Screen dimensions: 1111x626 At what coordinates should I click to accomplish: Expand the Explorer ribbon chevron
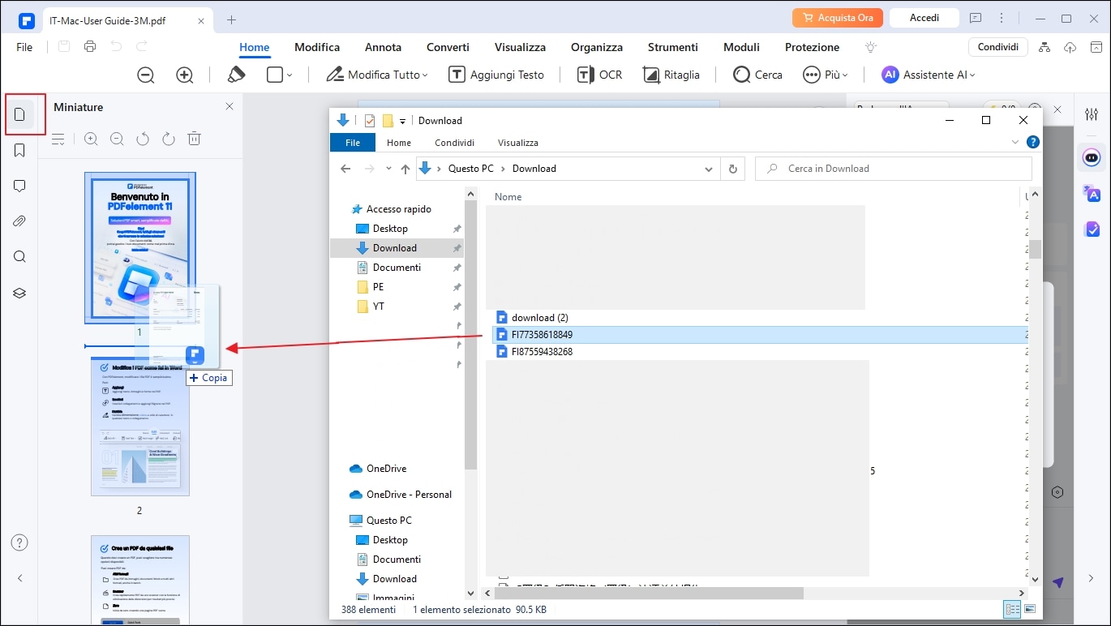[x=1015, y=142]
